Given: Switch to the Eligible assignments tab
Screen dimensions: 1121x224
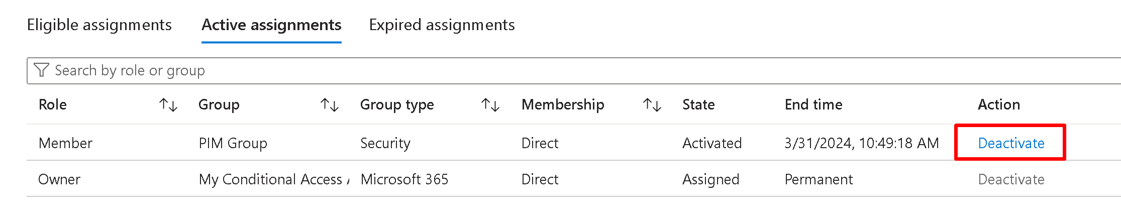Looking at the screenshot, I should [99, 25].
